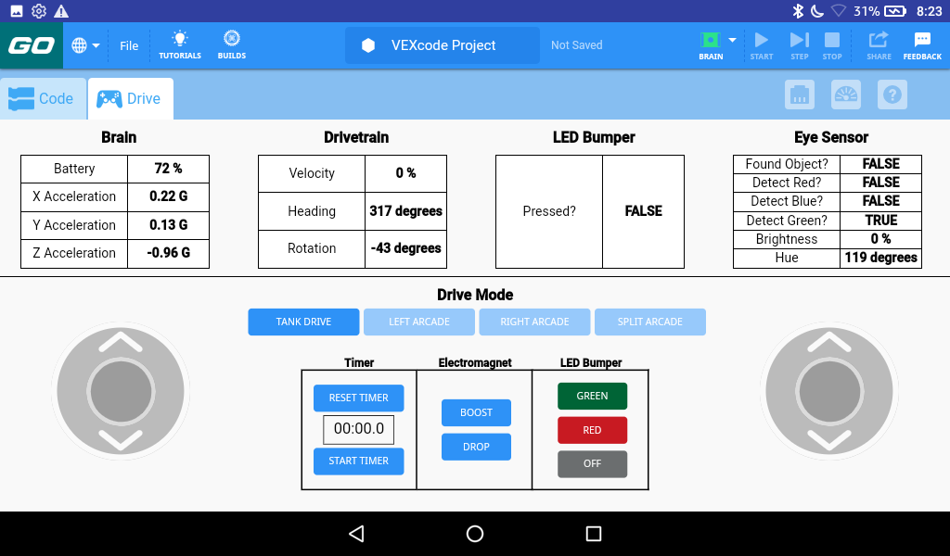
Task: Switch to Split Arcade mode
Action: coord(649,322)
